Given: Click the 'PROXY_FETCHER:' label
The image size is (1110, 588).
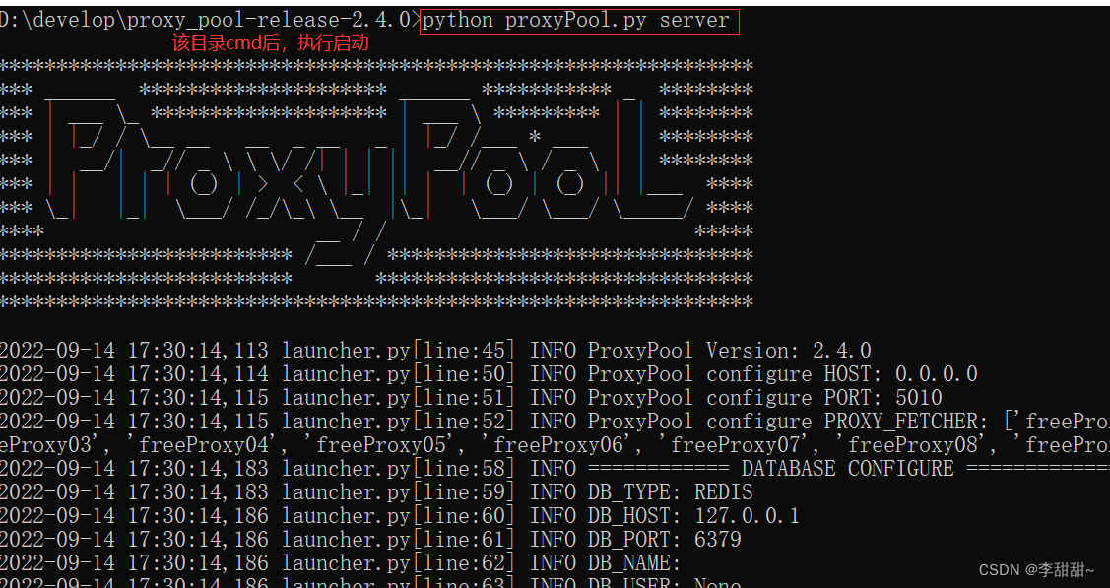Looking at the screenshot, I should pos(906,422).
